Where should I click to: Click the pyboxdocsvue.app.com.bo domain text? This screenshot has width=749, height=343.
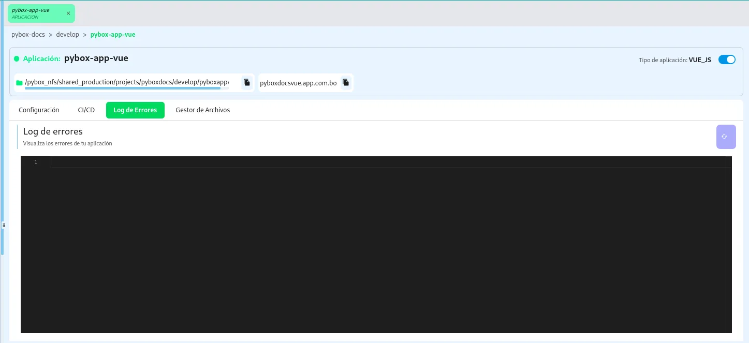pos(298,83)
